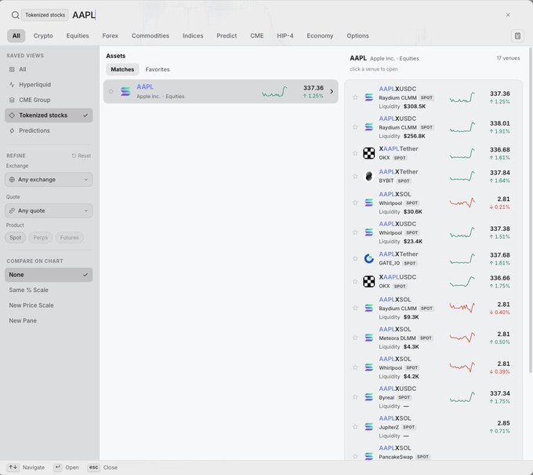Switch to the Forex tab
Screen dimensions: 533x475
111,36
